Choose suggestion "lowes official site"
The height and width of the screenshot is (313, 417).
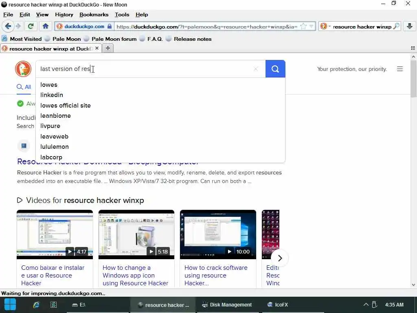pos(160,106)
